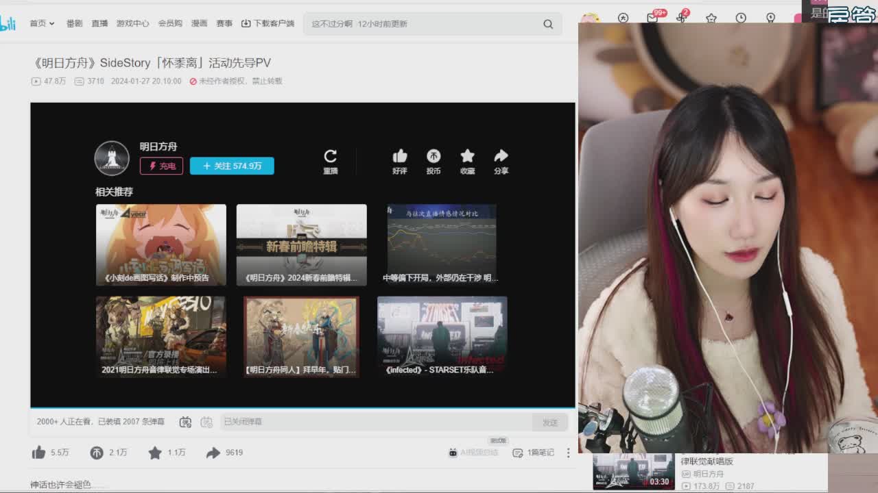Open the danmaku settings icon
Viewport: 878px width, 493px height.
pyautogui.click(x=206, y=422)
